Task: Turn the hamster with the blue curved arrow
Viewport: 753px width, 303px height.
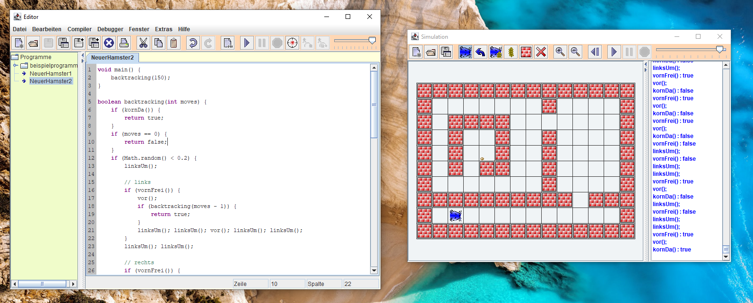Action: 481,52
